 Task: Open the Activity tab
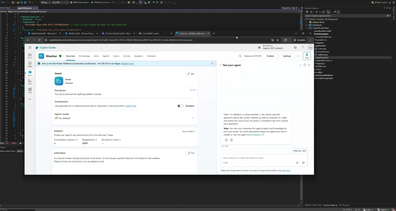[x=127, y=56]
